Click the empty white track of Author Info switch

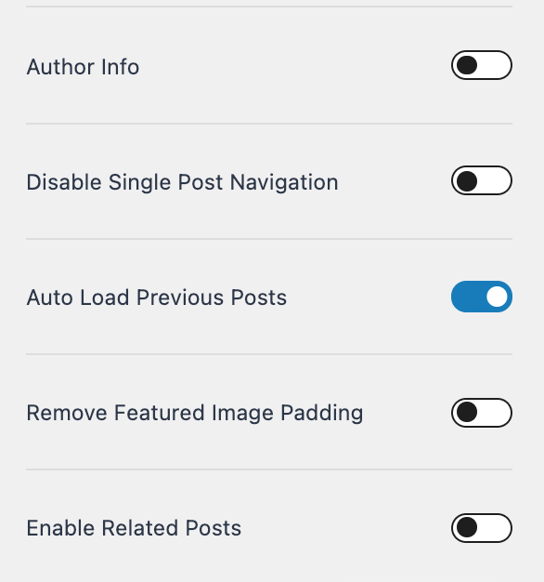coord(494,65)
